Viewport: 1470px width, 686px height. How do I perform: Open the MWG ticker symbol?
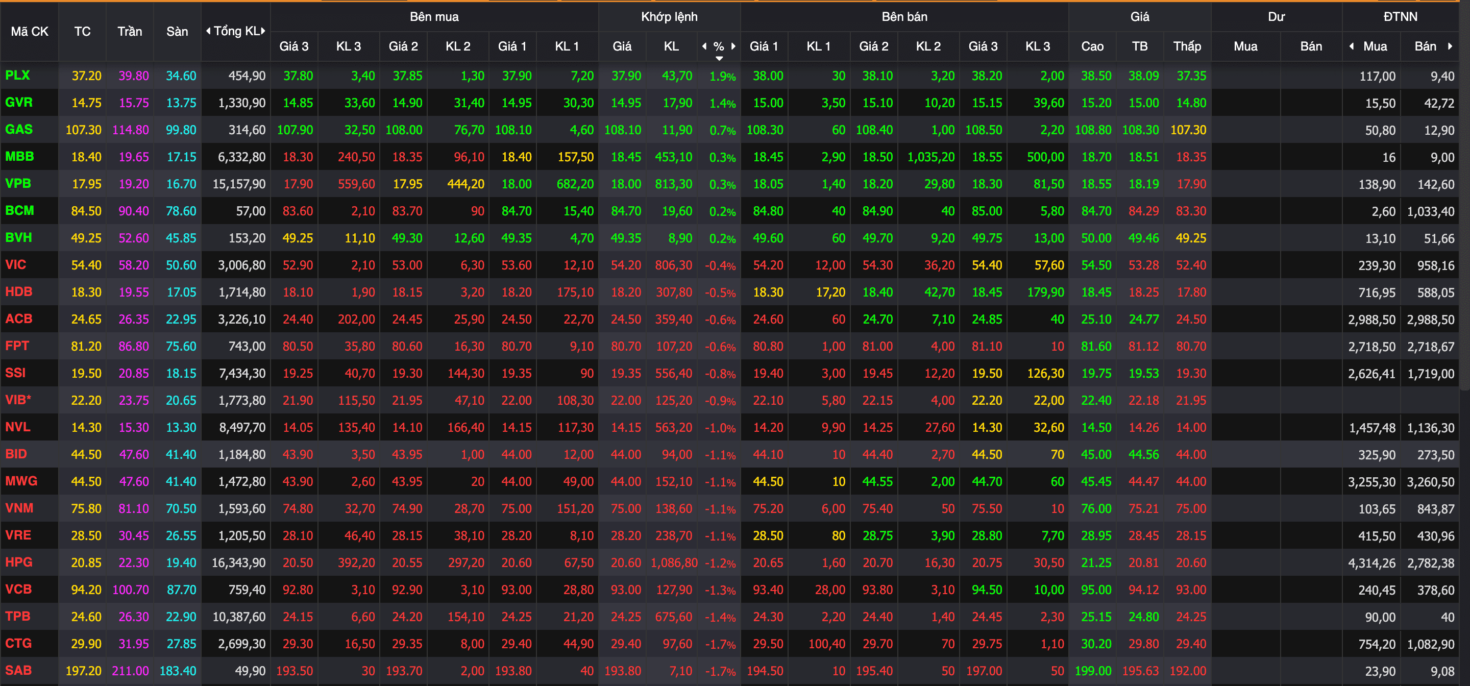[21, 480]
